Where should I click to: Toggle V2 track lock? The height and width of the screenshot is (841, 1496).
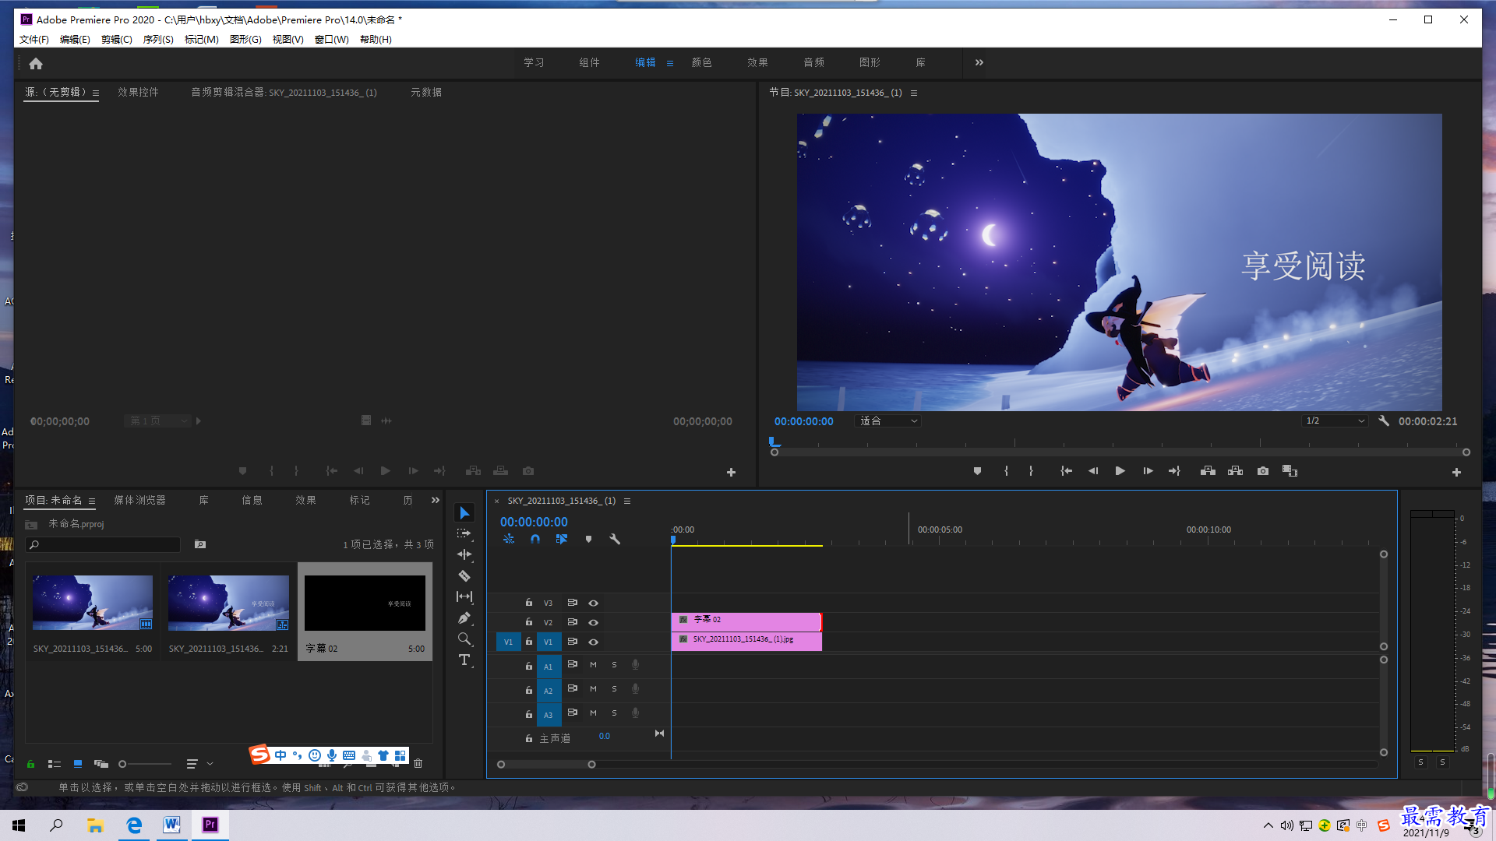click(x=528, y=622)
